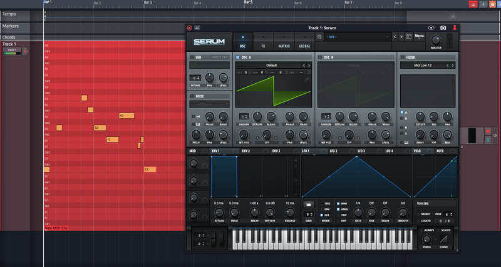Open OSC A wavetable pencil editor
The height and width of the screenshot is (267, 501).
pos(307,79)
